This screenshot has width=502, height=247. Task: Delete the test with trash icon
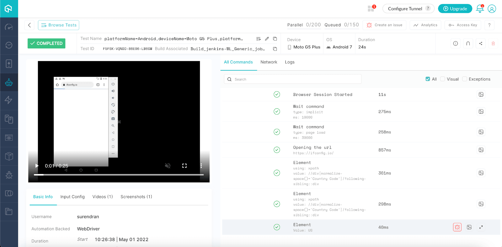[x=493, y=44]
